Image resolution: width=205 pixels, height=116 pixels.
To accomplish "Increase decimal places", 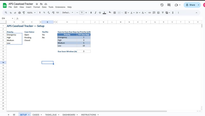I will (53, 13).
